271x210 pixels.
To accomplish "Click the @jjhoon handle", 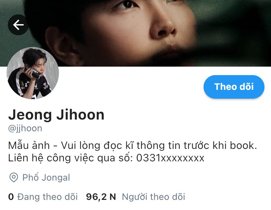I will pos(25,129).
